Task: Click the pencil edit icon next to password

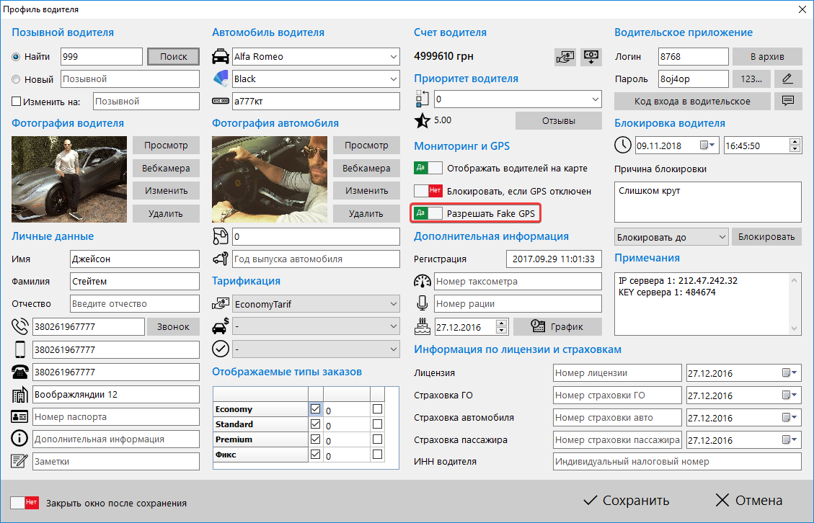Action: [787, 79]
